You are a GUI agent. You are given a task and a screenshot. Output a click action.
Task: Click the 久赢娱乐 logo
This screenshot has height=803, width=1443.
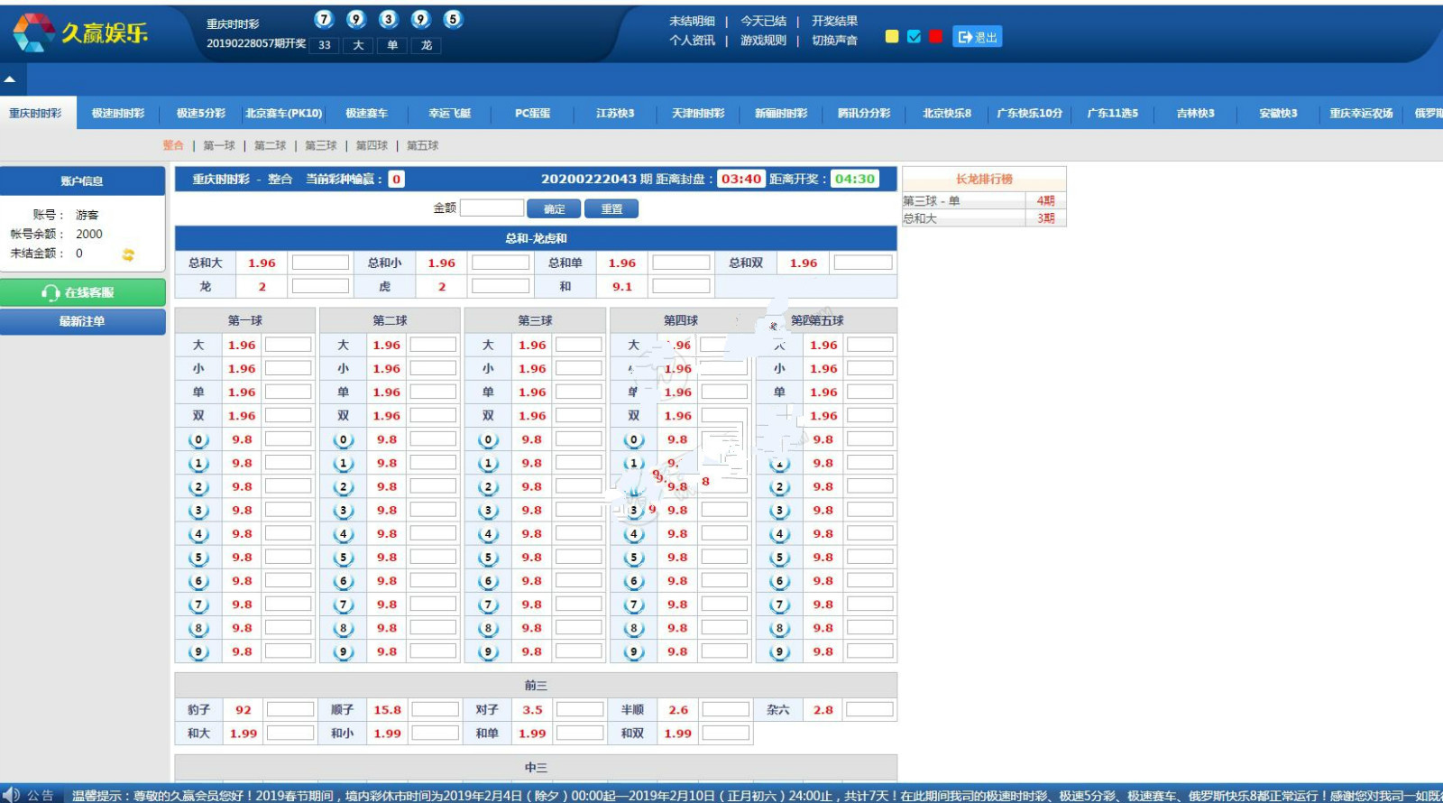point(80,32)
